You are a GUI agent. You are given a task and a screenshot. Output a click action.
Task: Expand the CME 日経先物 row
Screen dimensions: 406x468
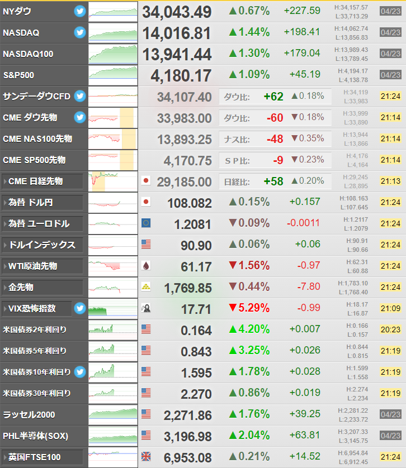[x=43, y=182]
